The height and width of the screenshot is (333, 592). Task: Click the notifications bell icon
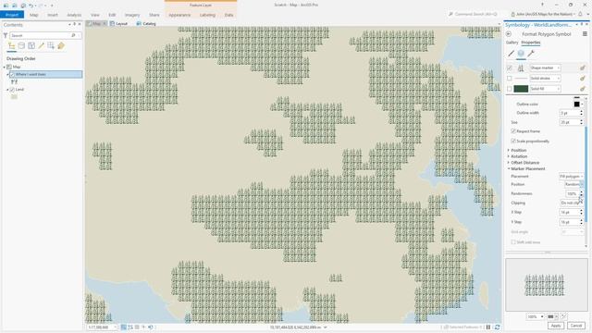tap(580, 15)
